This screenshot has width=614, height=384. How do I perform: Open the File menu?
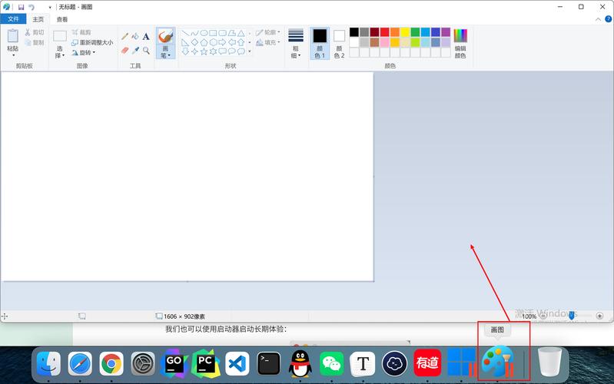(13, 19)
